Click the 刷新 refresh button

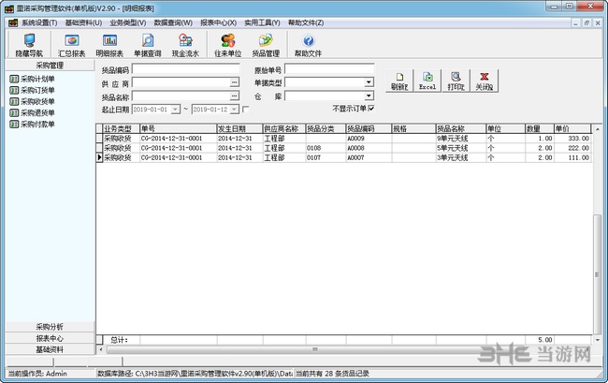398,81
